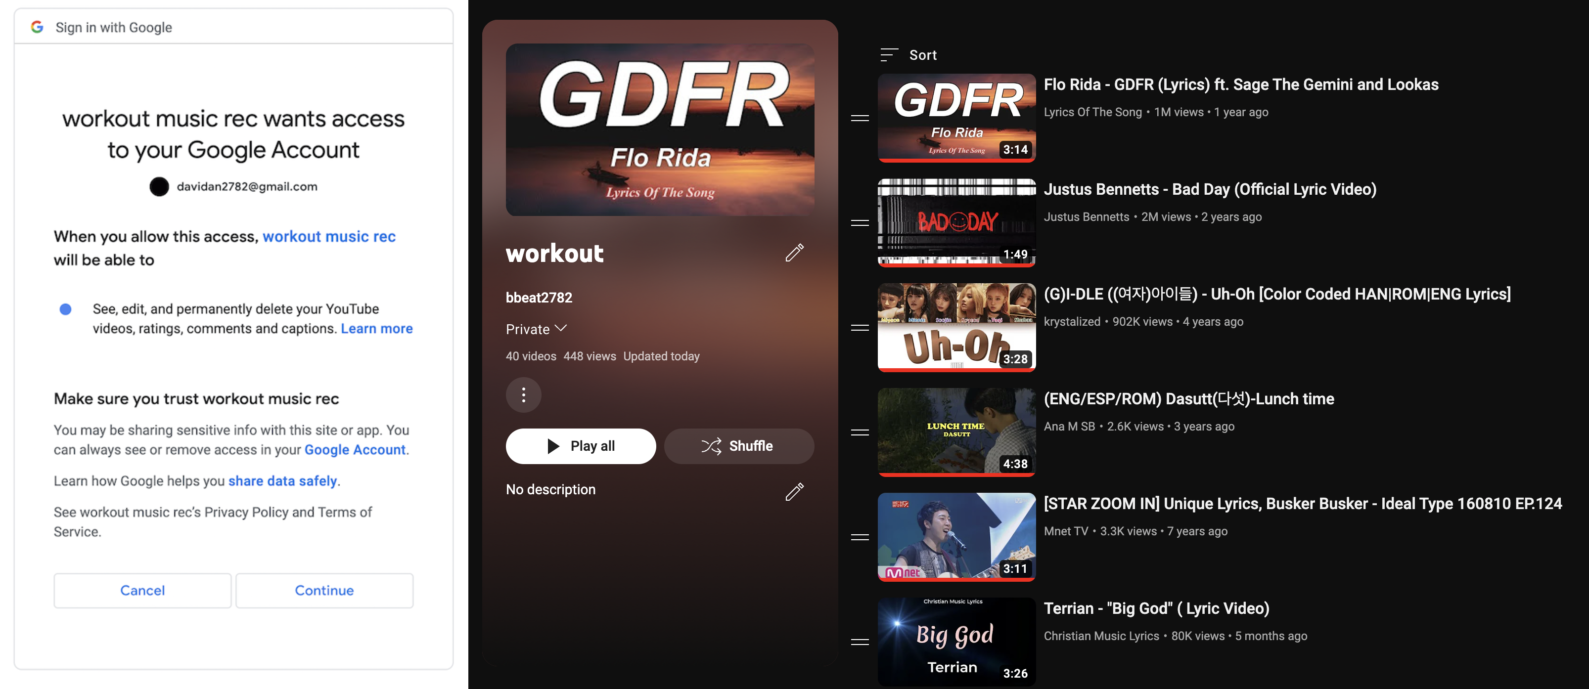1589x689 pixels.
Task: Open the Big God Terrian video thumbnail
Action: pyautogui.click(x=955, y=641)
